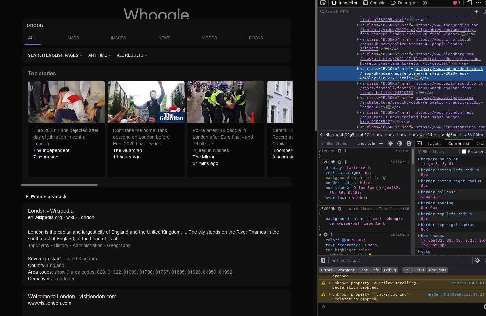Switch to the Debugger tab
The height and width of the screenshot is (316, 486).
pyautogui.click(x=404, y=3)
